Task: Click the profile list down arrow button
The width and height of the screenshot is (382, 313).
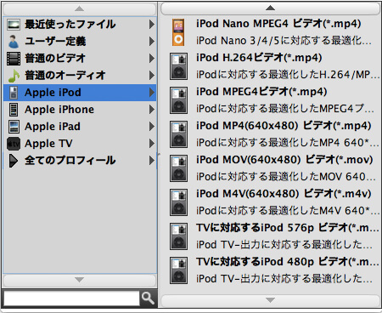Action: pos(270,300)
